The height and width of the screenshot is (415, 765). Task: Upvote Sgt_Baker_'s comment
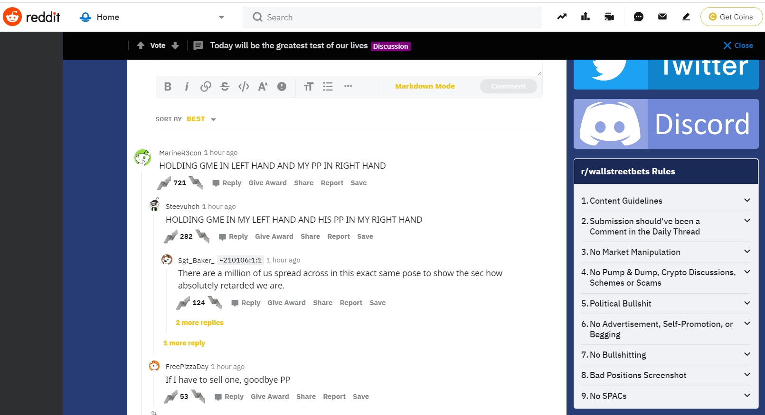183,302
